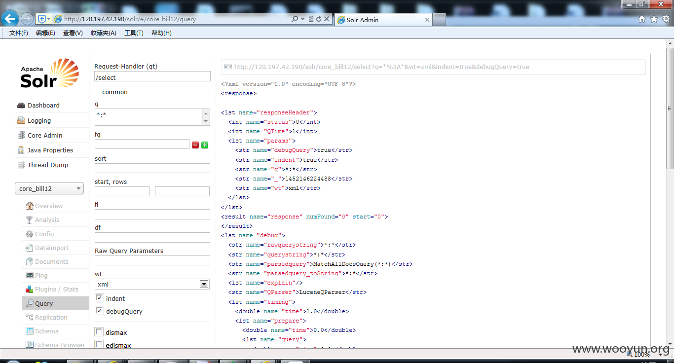This screenshot has height=363, width=674.
Task: Open the 文件(F) menu
Action: tap(19, 33)
